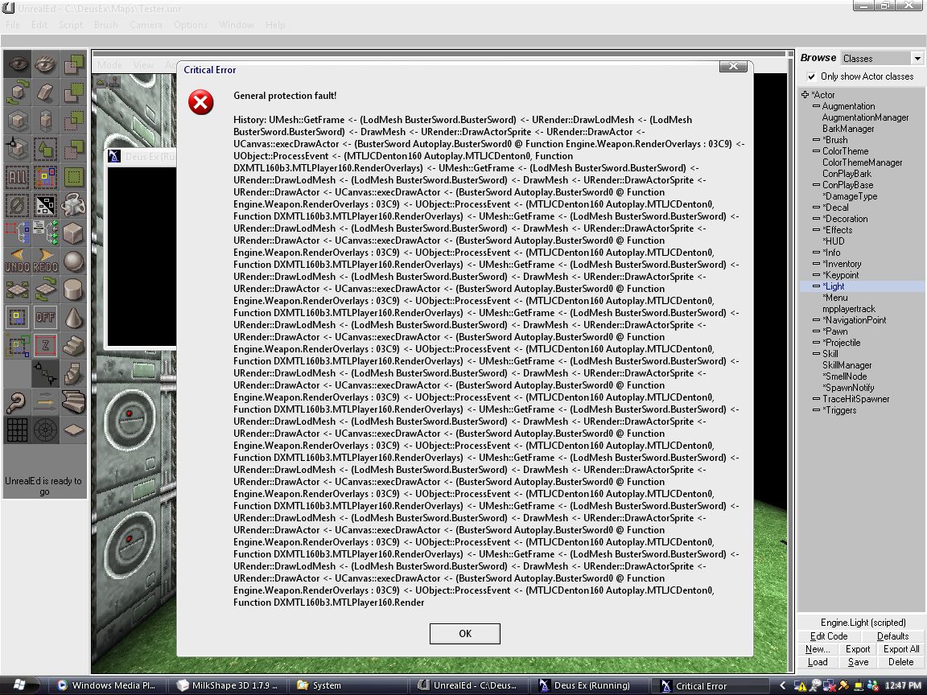Image resolution: width=927 pixels, height=695 pixels.
Task: Open the System folder taskbar button
Action: pyautogui.click(x=348, y=685)
